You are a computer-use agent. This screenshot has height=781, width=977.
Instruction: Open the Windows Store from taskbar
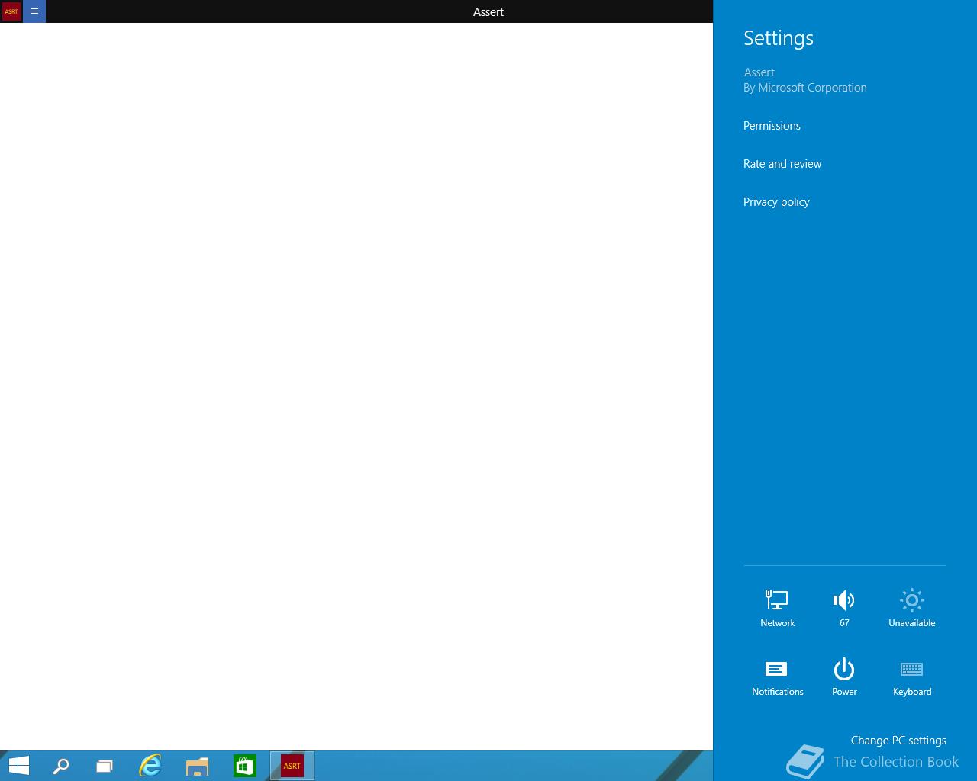245,766
